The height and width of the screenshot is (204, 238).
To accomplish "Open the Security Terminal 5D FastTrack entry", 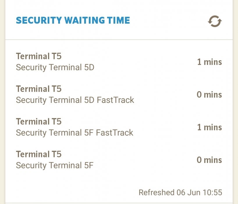I will 119,94.
